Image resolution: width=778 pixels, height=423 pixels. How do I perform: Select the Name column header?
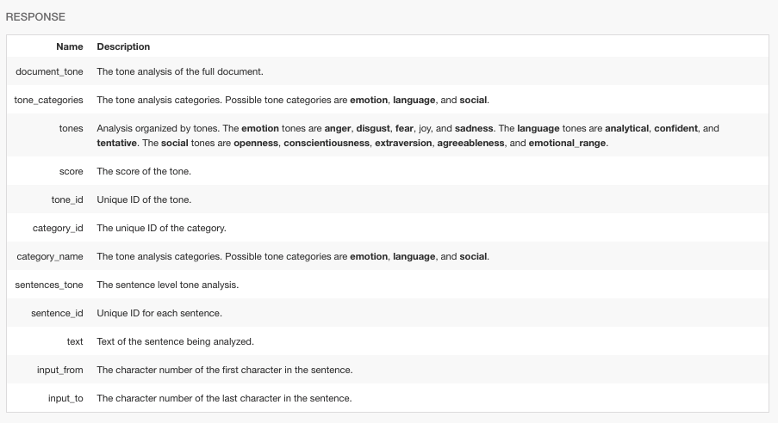70,46
